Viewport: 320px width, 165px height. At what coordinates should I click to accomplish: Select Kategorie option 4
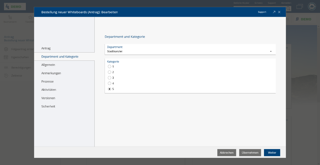click(109, 83)
